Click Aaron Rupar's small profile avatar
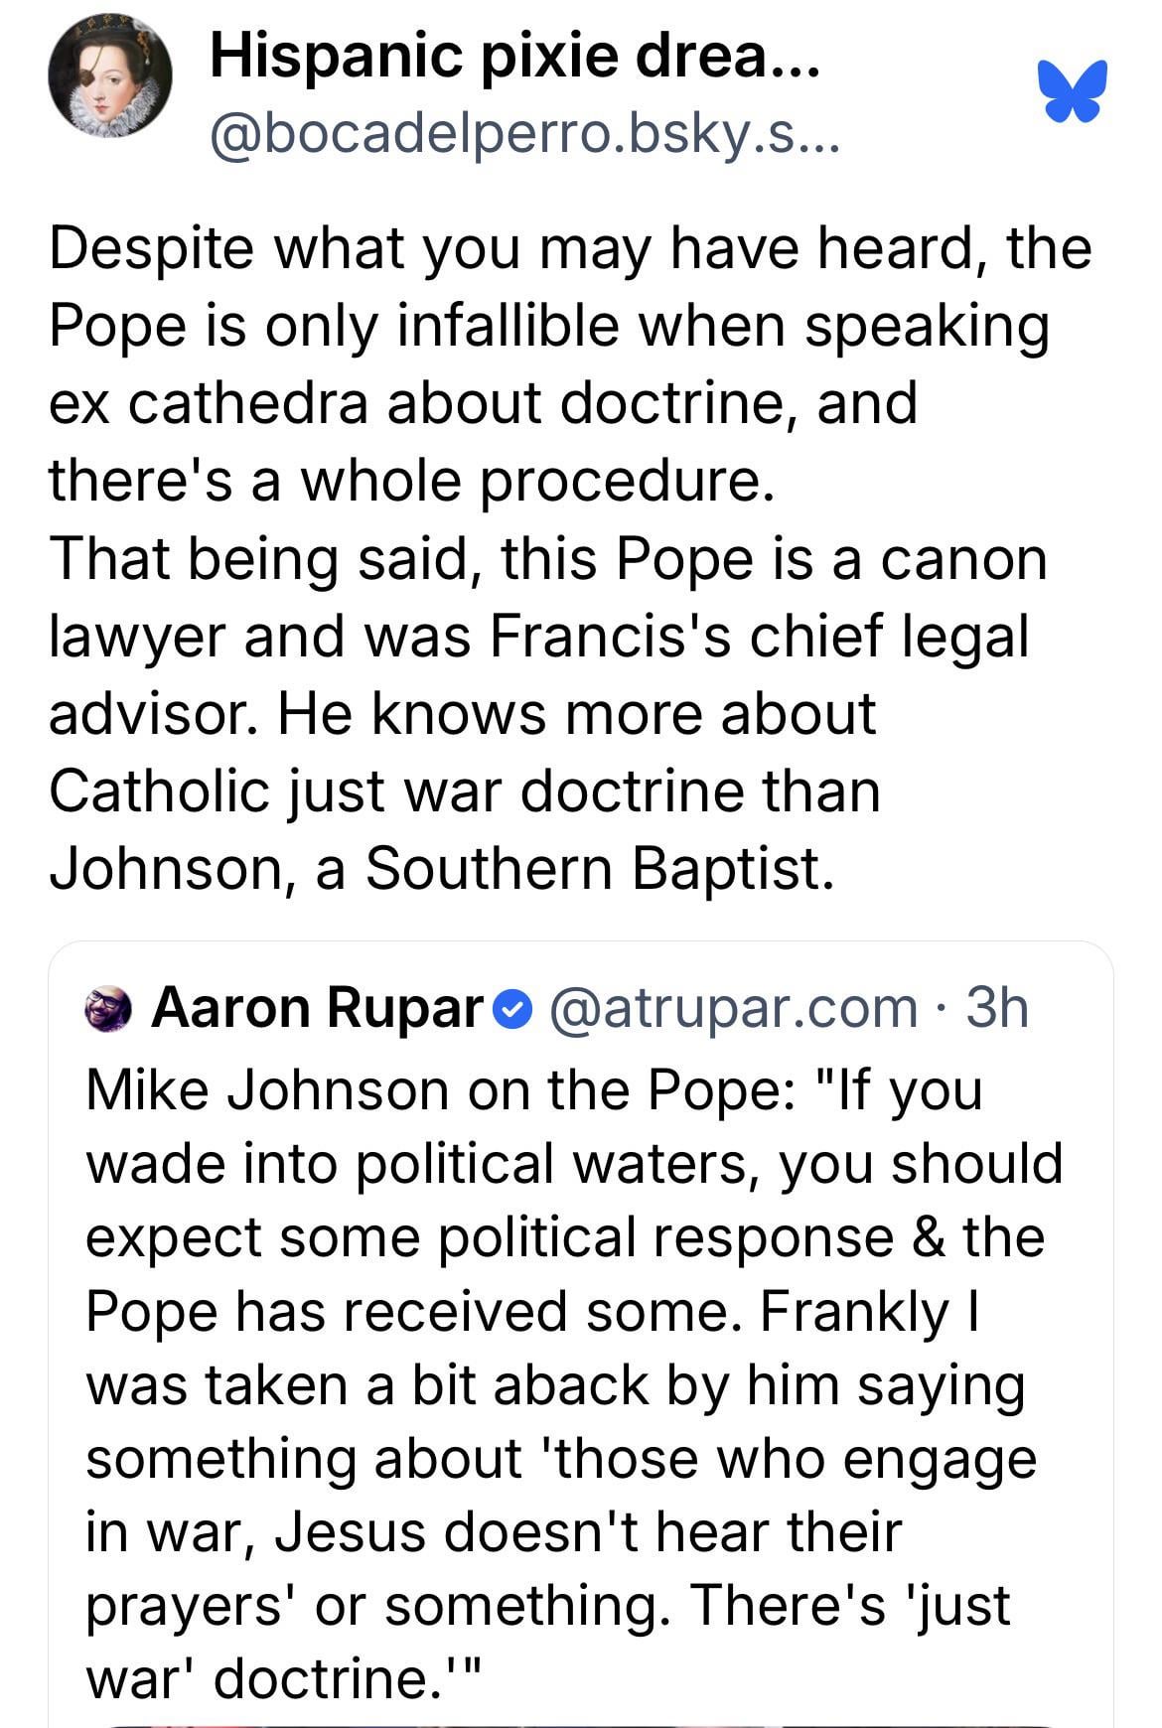Viewport: 1162px width, 1728px height. 109,1009
